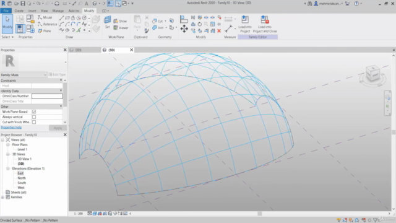Switch to the View ribbon tab
Screen dimensions: 396x223
pyautogui.click(x=44, y=11)
